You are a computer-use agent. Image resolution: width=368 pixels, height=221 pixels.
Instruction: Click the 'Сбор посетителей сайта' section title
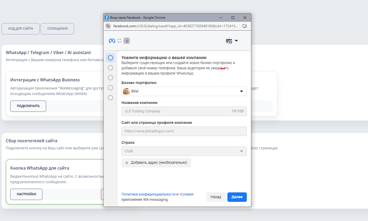(31, 141)
